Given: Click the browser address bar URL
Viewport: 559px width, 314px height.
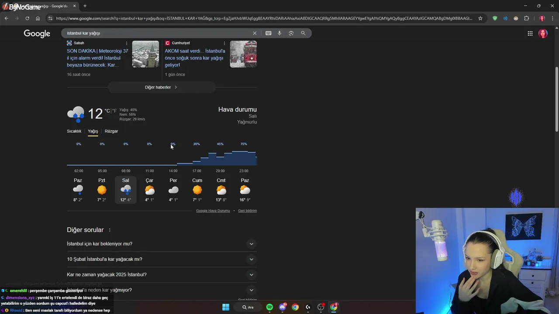Looking at the screenshot, I should 264,18.
